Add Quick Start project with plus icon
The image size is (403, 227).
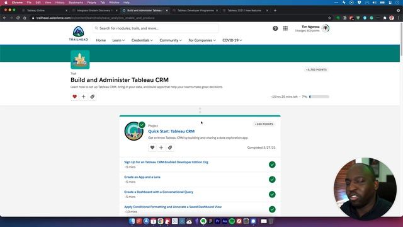[x=161, y=148]
